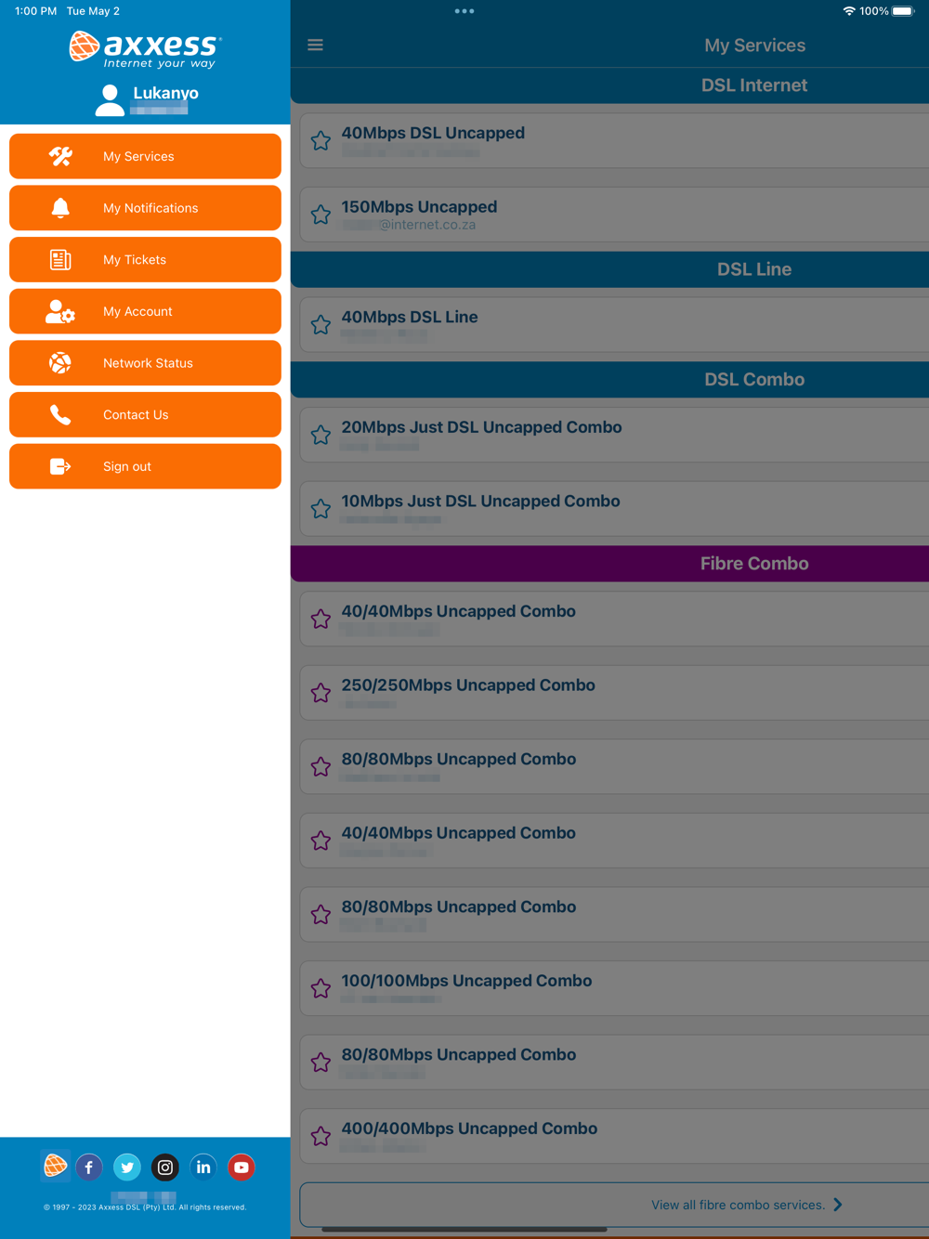Viewport: 929px width, 1239px height.
Task: Open Contact Us menu item
Action: pyautogui.click(x=145, y=415)
